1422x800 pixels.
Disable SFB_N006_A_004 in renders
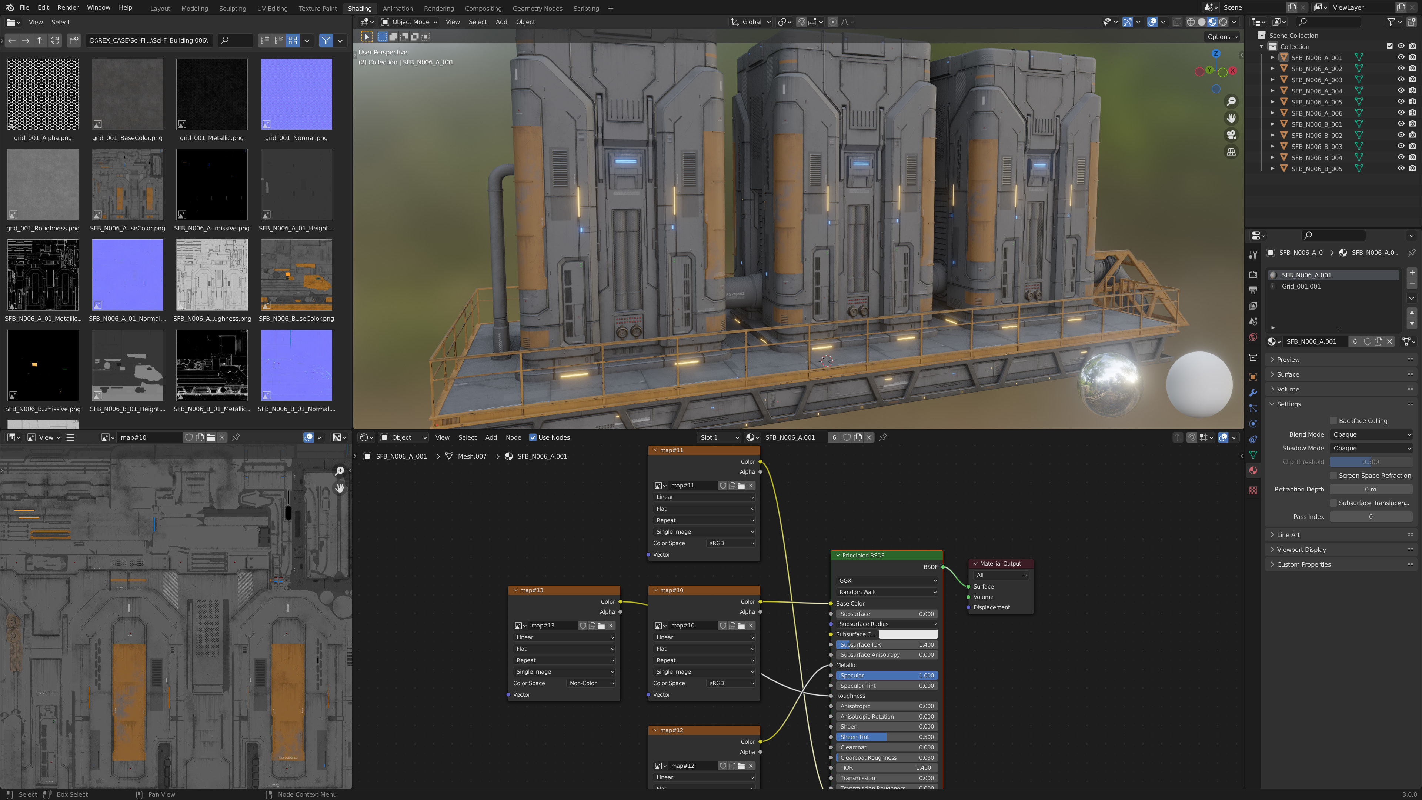1412,90
